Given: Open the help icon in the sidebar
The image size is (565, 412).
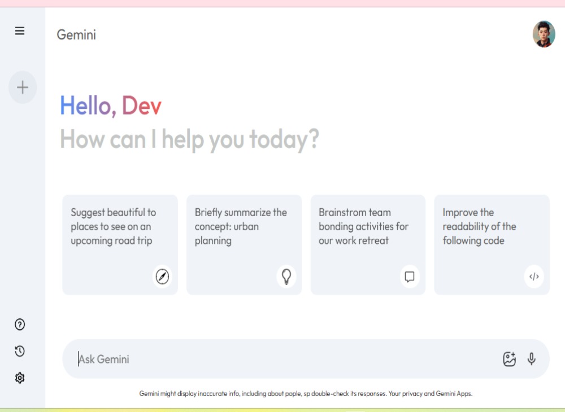Looking at the screenshot, I should pyautogui.click(x=20, y=325).
